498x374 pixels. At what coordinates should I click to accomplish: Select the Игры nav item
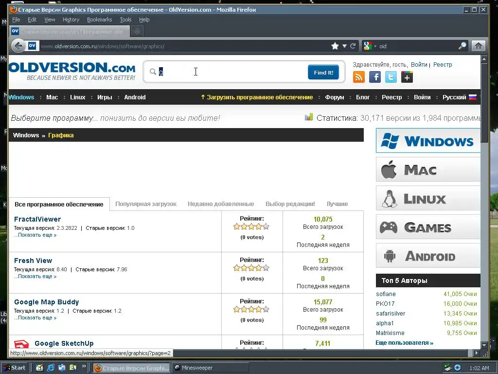point(105,97)
